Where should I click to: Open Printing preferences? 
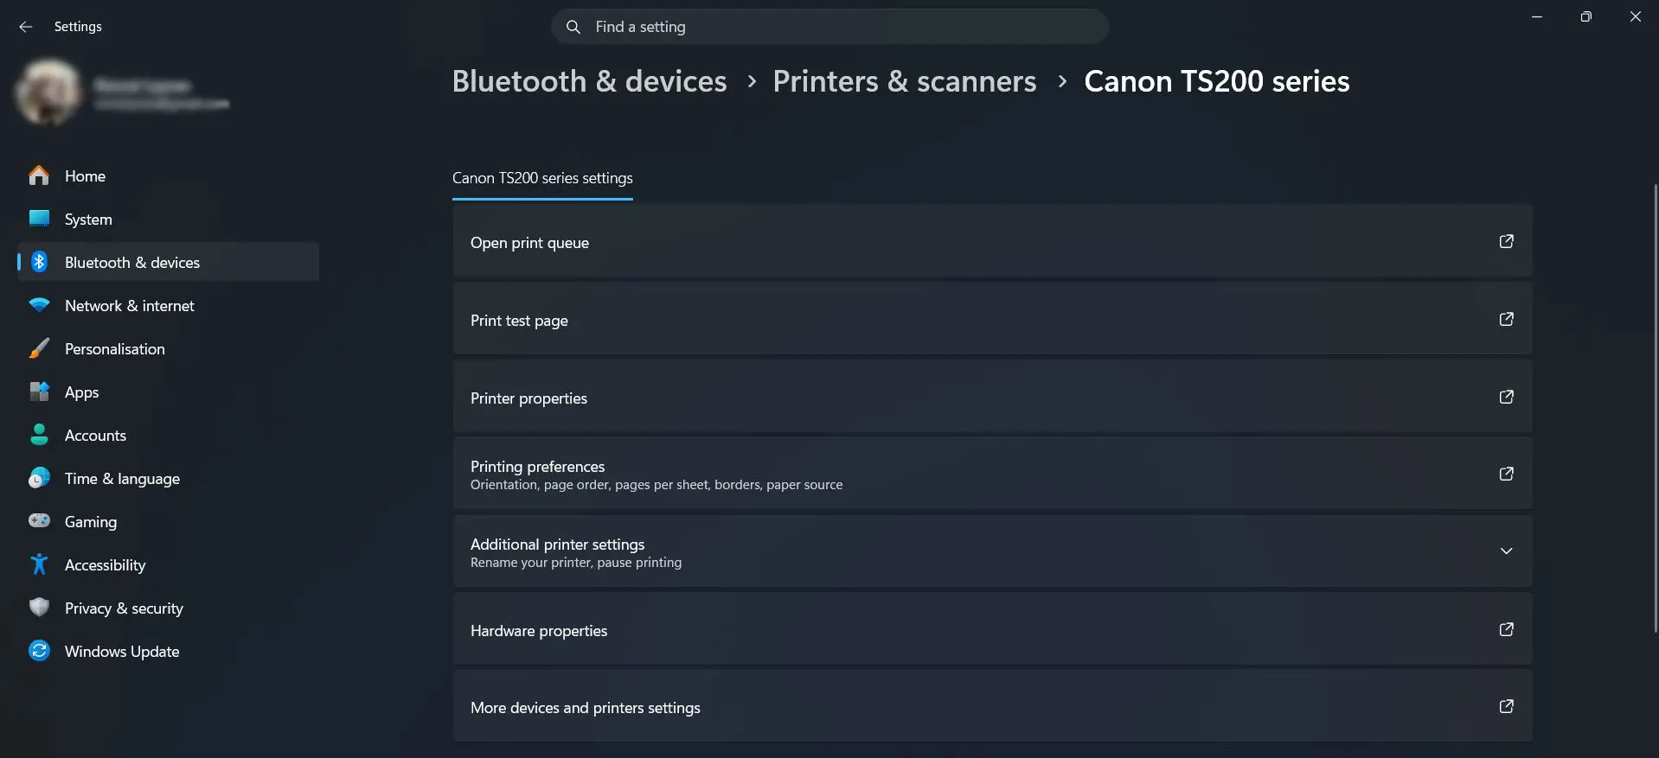click(991, 474)
